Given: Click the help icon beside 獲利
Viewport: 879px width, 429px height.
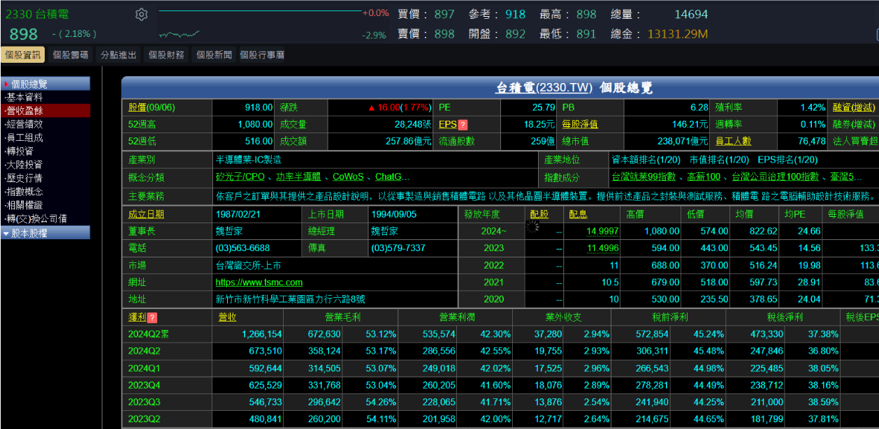Looking at the screenshot, I should tap(152, 317).
